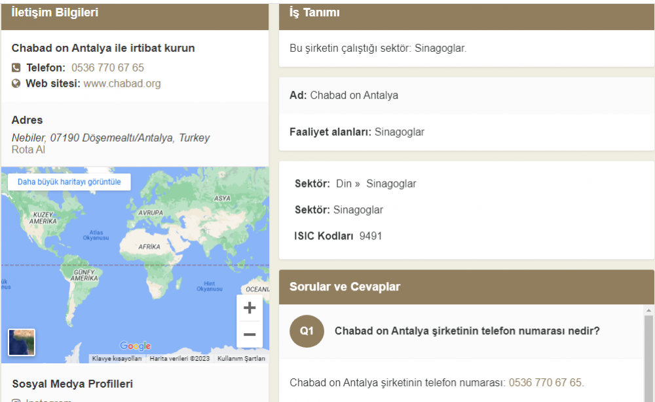
Task: Open Sinagoglar after Din in Sektör breadcrumb
Action: pyautogui.click(x=391, y=184)
